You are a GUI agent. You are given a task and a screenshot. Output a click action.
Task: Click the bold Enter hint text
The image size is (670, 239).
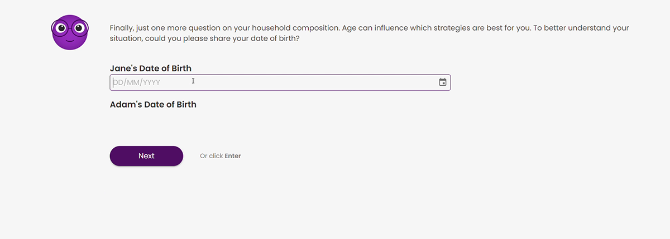233,156
